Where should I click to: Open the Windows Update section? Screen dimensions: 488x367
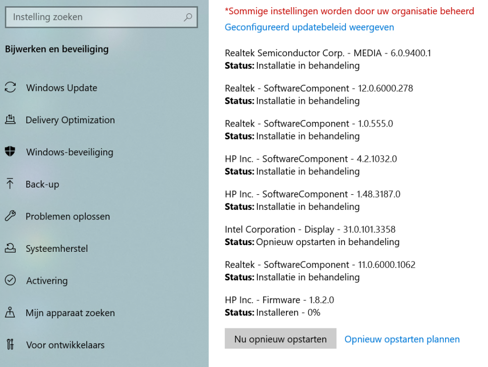coord(61,88)
